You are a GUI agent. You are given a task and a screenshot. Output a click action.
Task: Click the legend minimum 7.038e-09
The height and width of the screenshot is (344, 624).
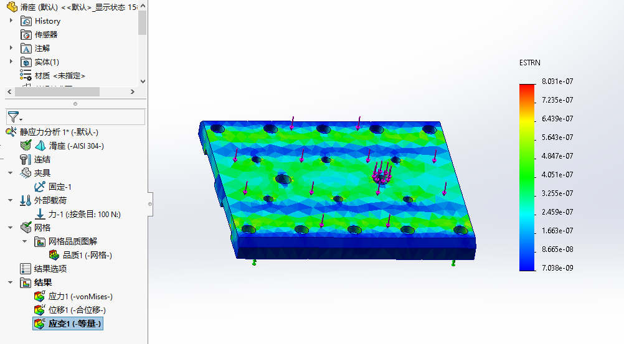(x=557, y=268)
